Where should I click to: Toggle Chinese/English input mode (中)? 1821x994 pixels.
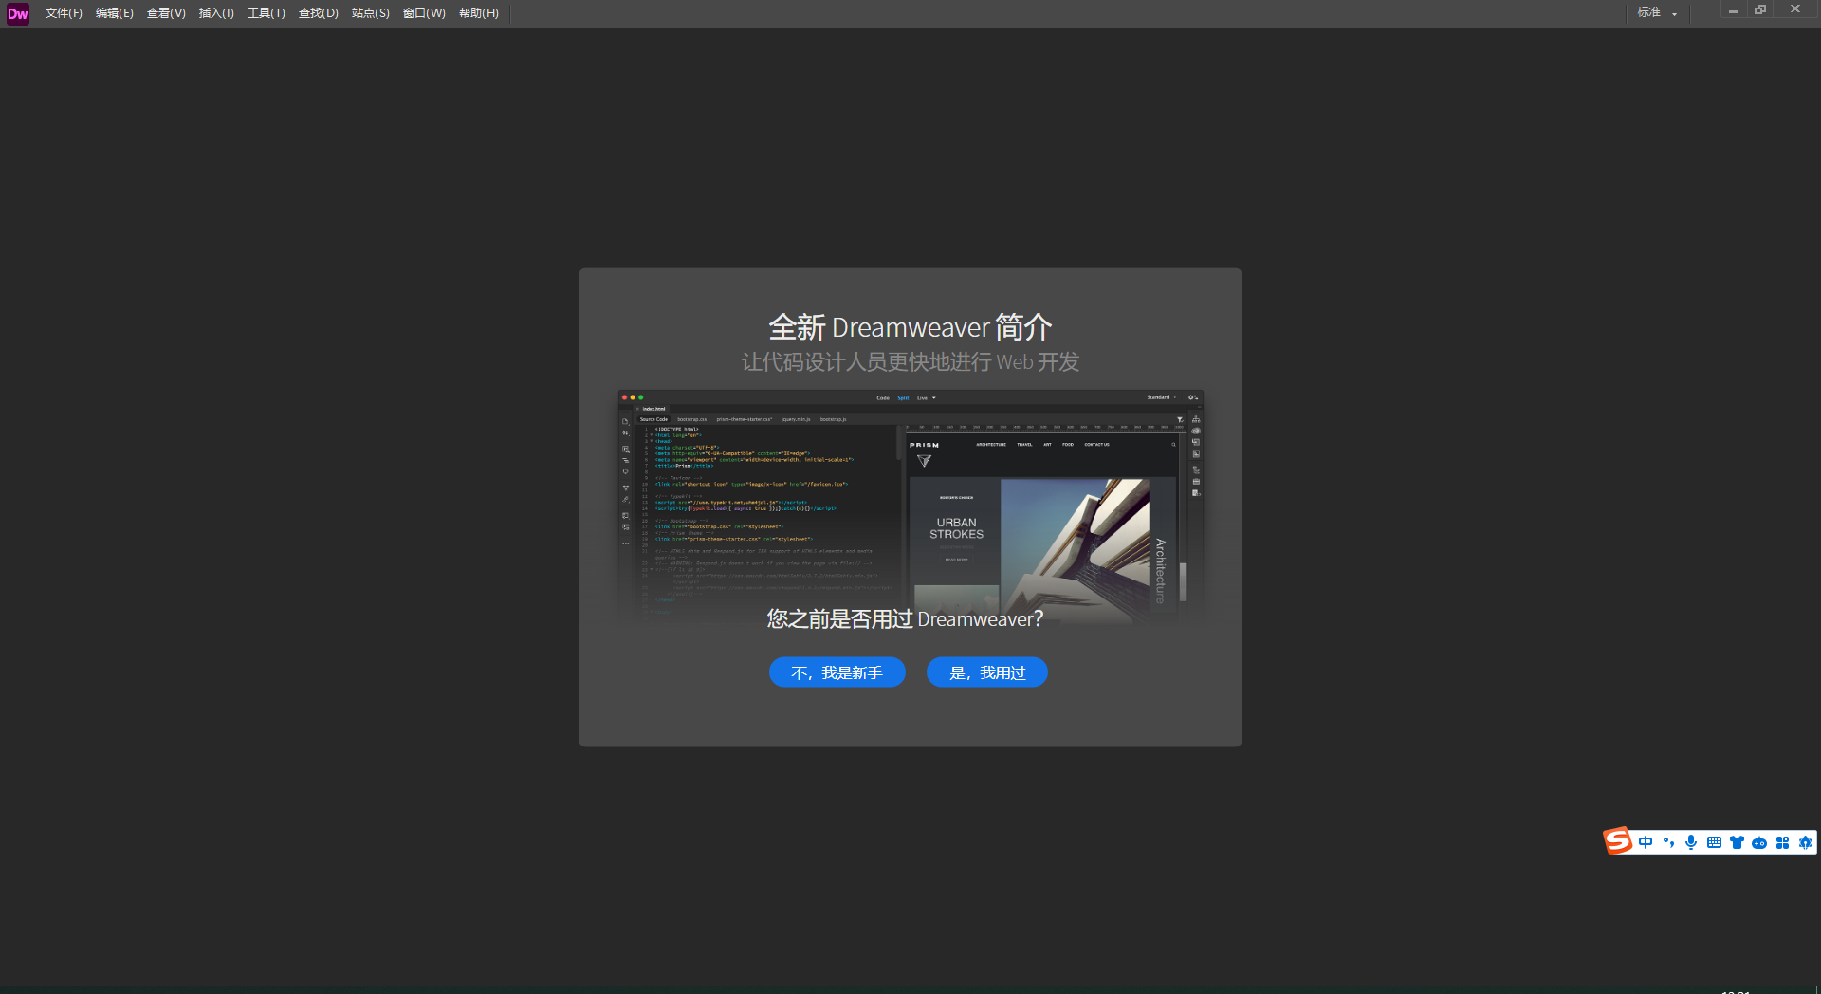[x=1646, y=842]
